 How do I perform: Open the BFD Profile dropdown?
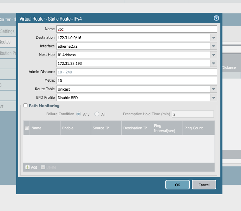click(213, 98)
